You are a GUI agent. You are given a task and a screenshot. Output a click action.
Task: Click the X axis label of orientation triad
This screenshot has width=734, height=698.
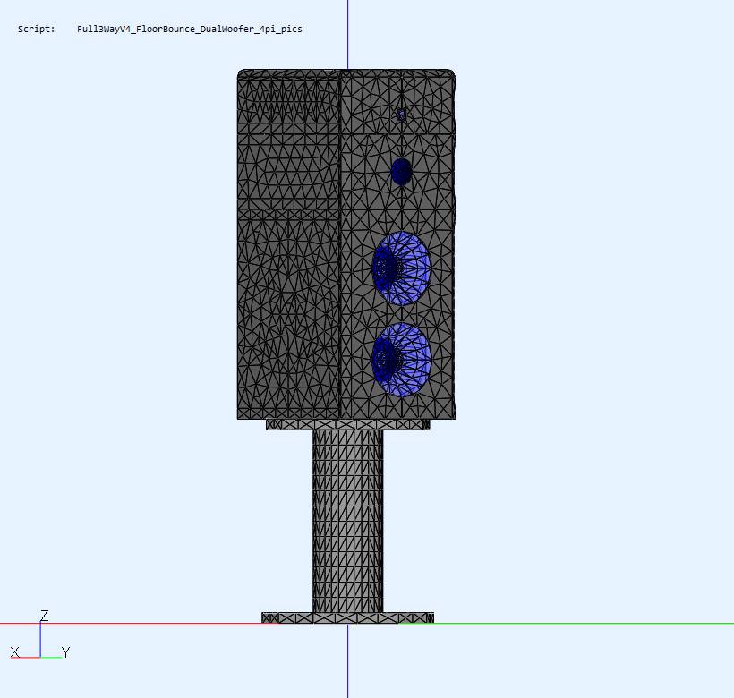coord(15,652)
